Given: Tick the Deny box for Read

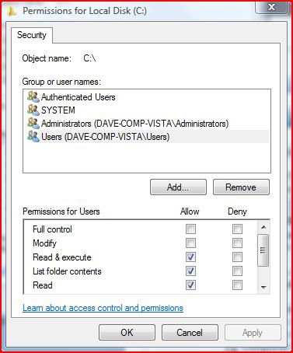Looking at the screenshot, I should point(237,285).
